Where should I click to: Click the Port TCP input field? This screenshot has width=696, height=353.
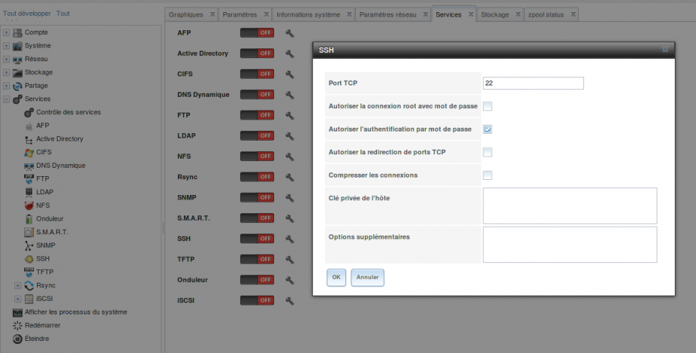point(532,83)
